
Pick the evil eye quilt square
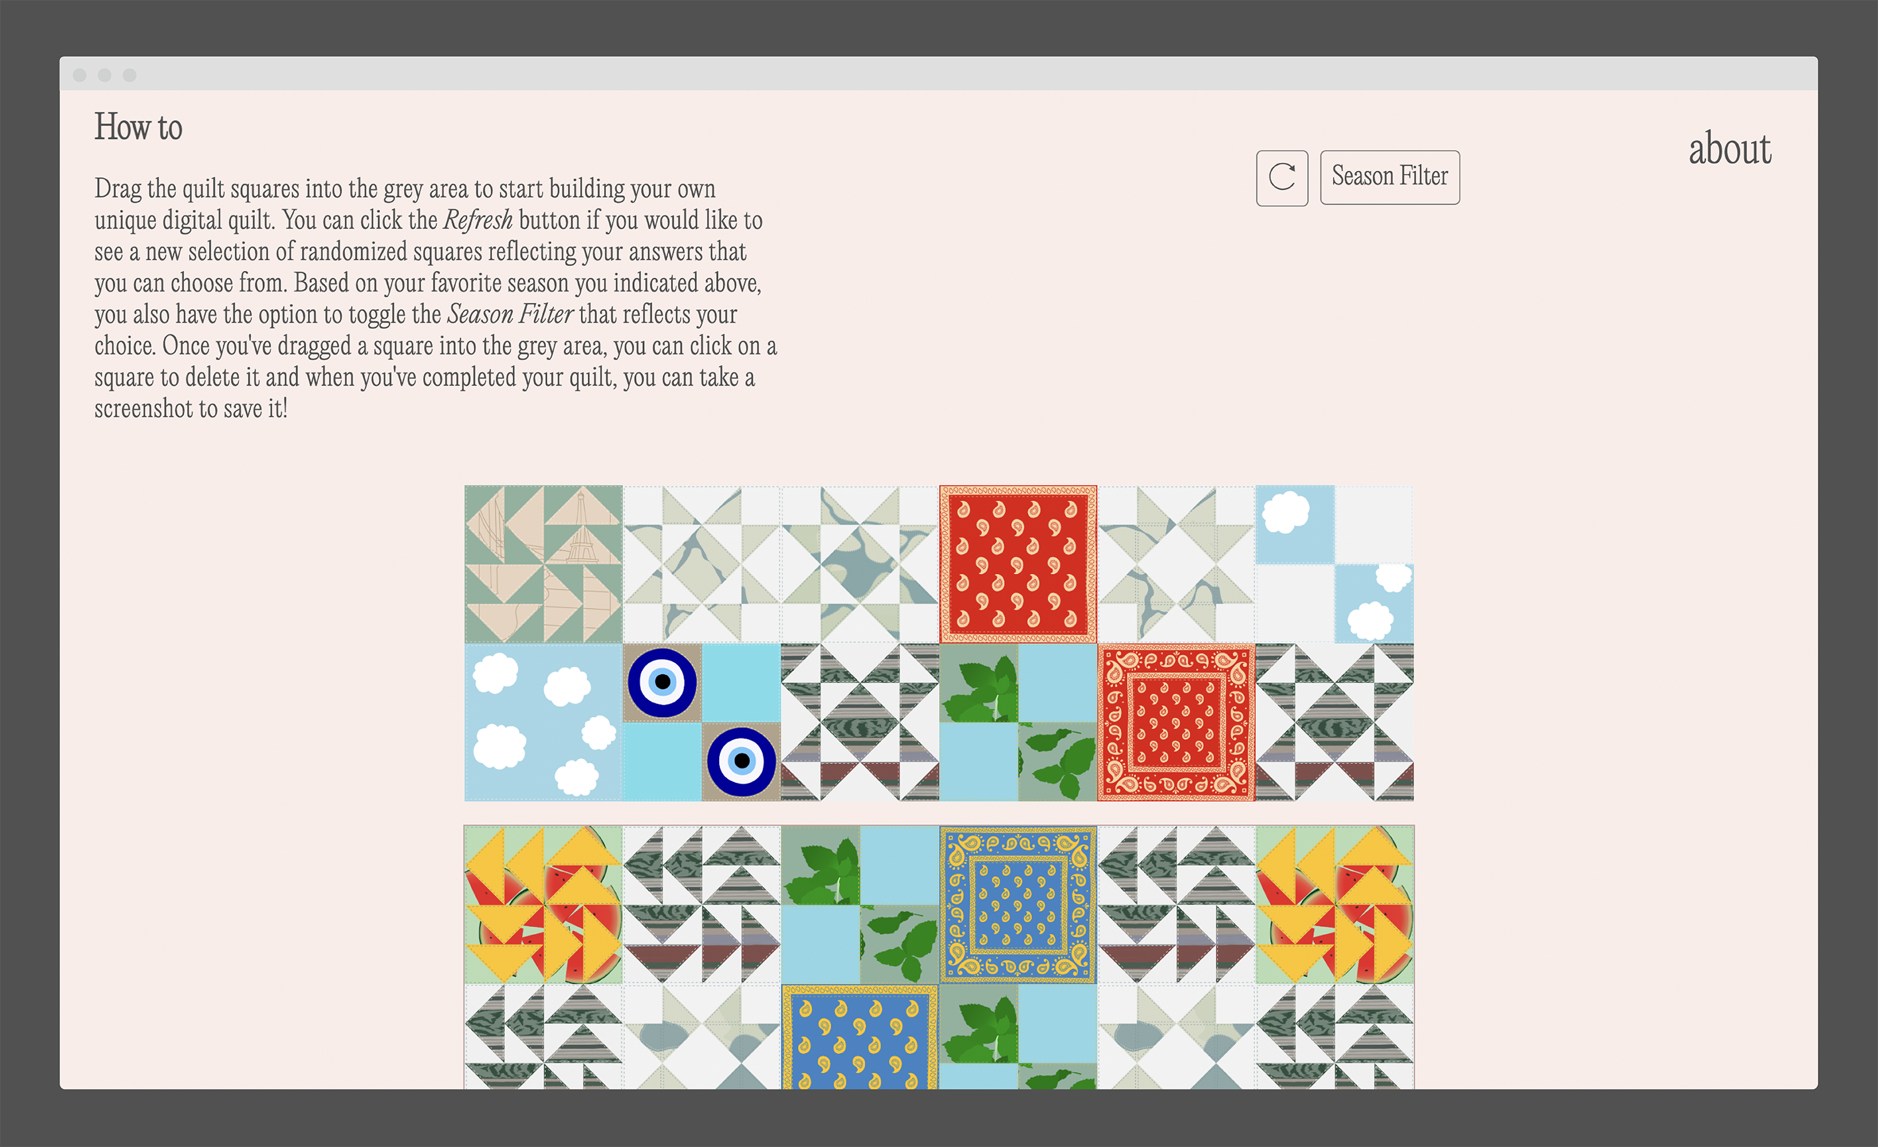coord(701,722)
